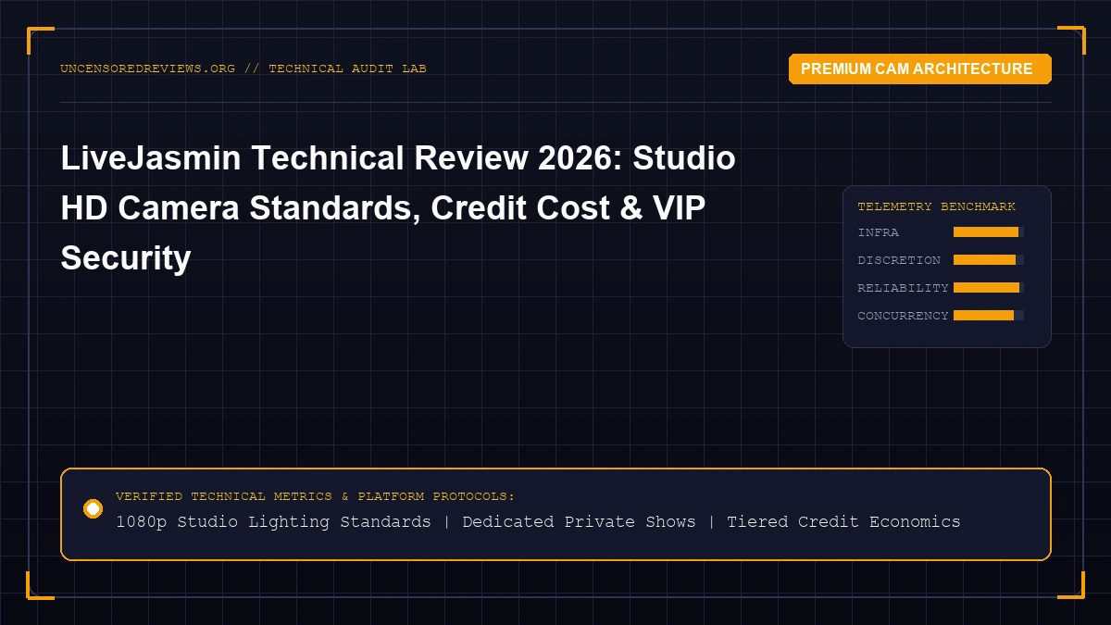Click the INFRA benchmark bar

[988, 232]
